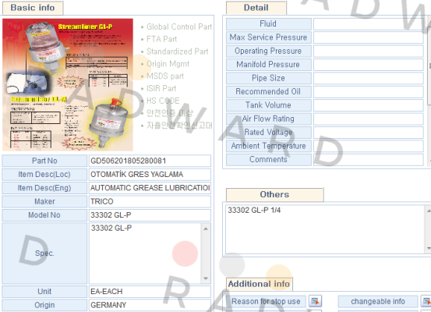Click the Reason for stop use label
The image size is (431, 312).
pos(266,302)
